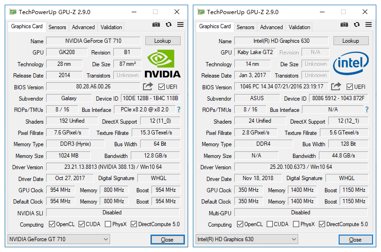Click the Subvendor value Galaxy

(69, 98)
